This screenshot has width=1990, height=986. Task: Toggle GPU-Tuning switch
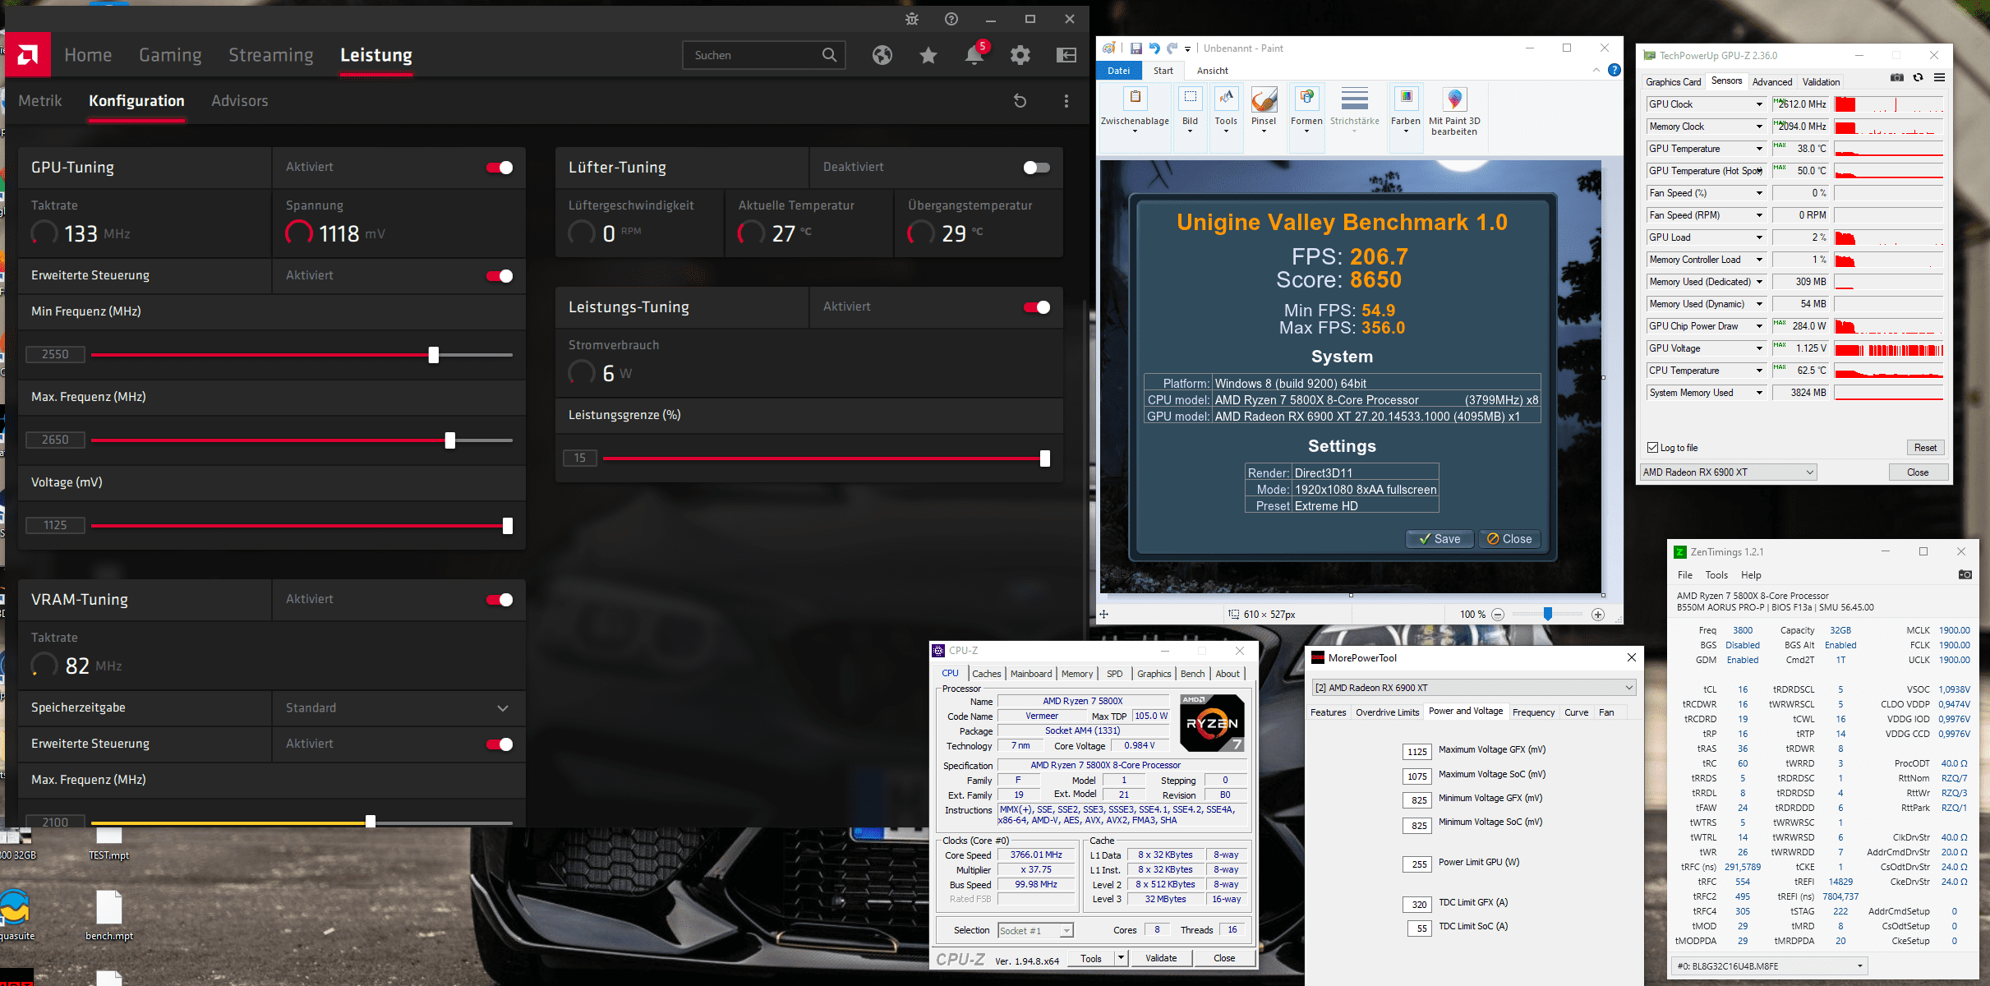[500, 168]
